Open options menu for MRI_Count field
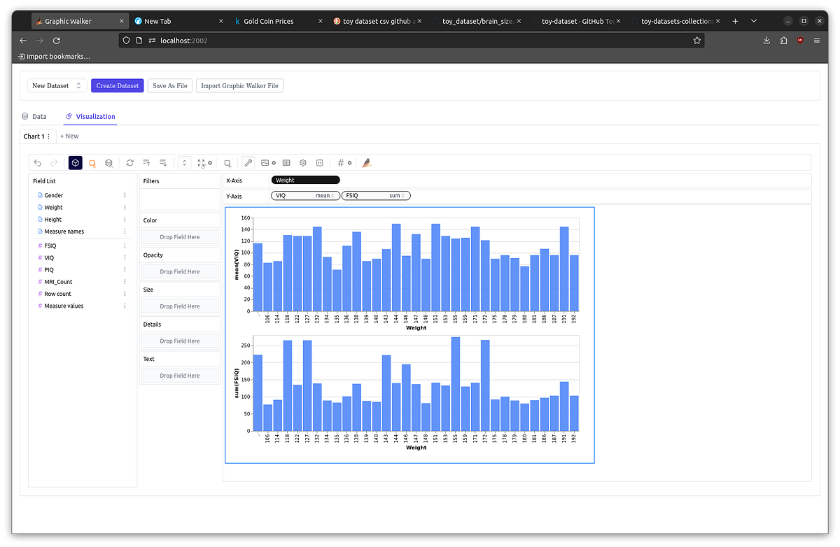 (x=125, y=282)
